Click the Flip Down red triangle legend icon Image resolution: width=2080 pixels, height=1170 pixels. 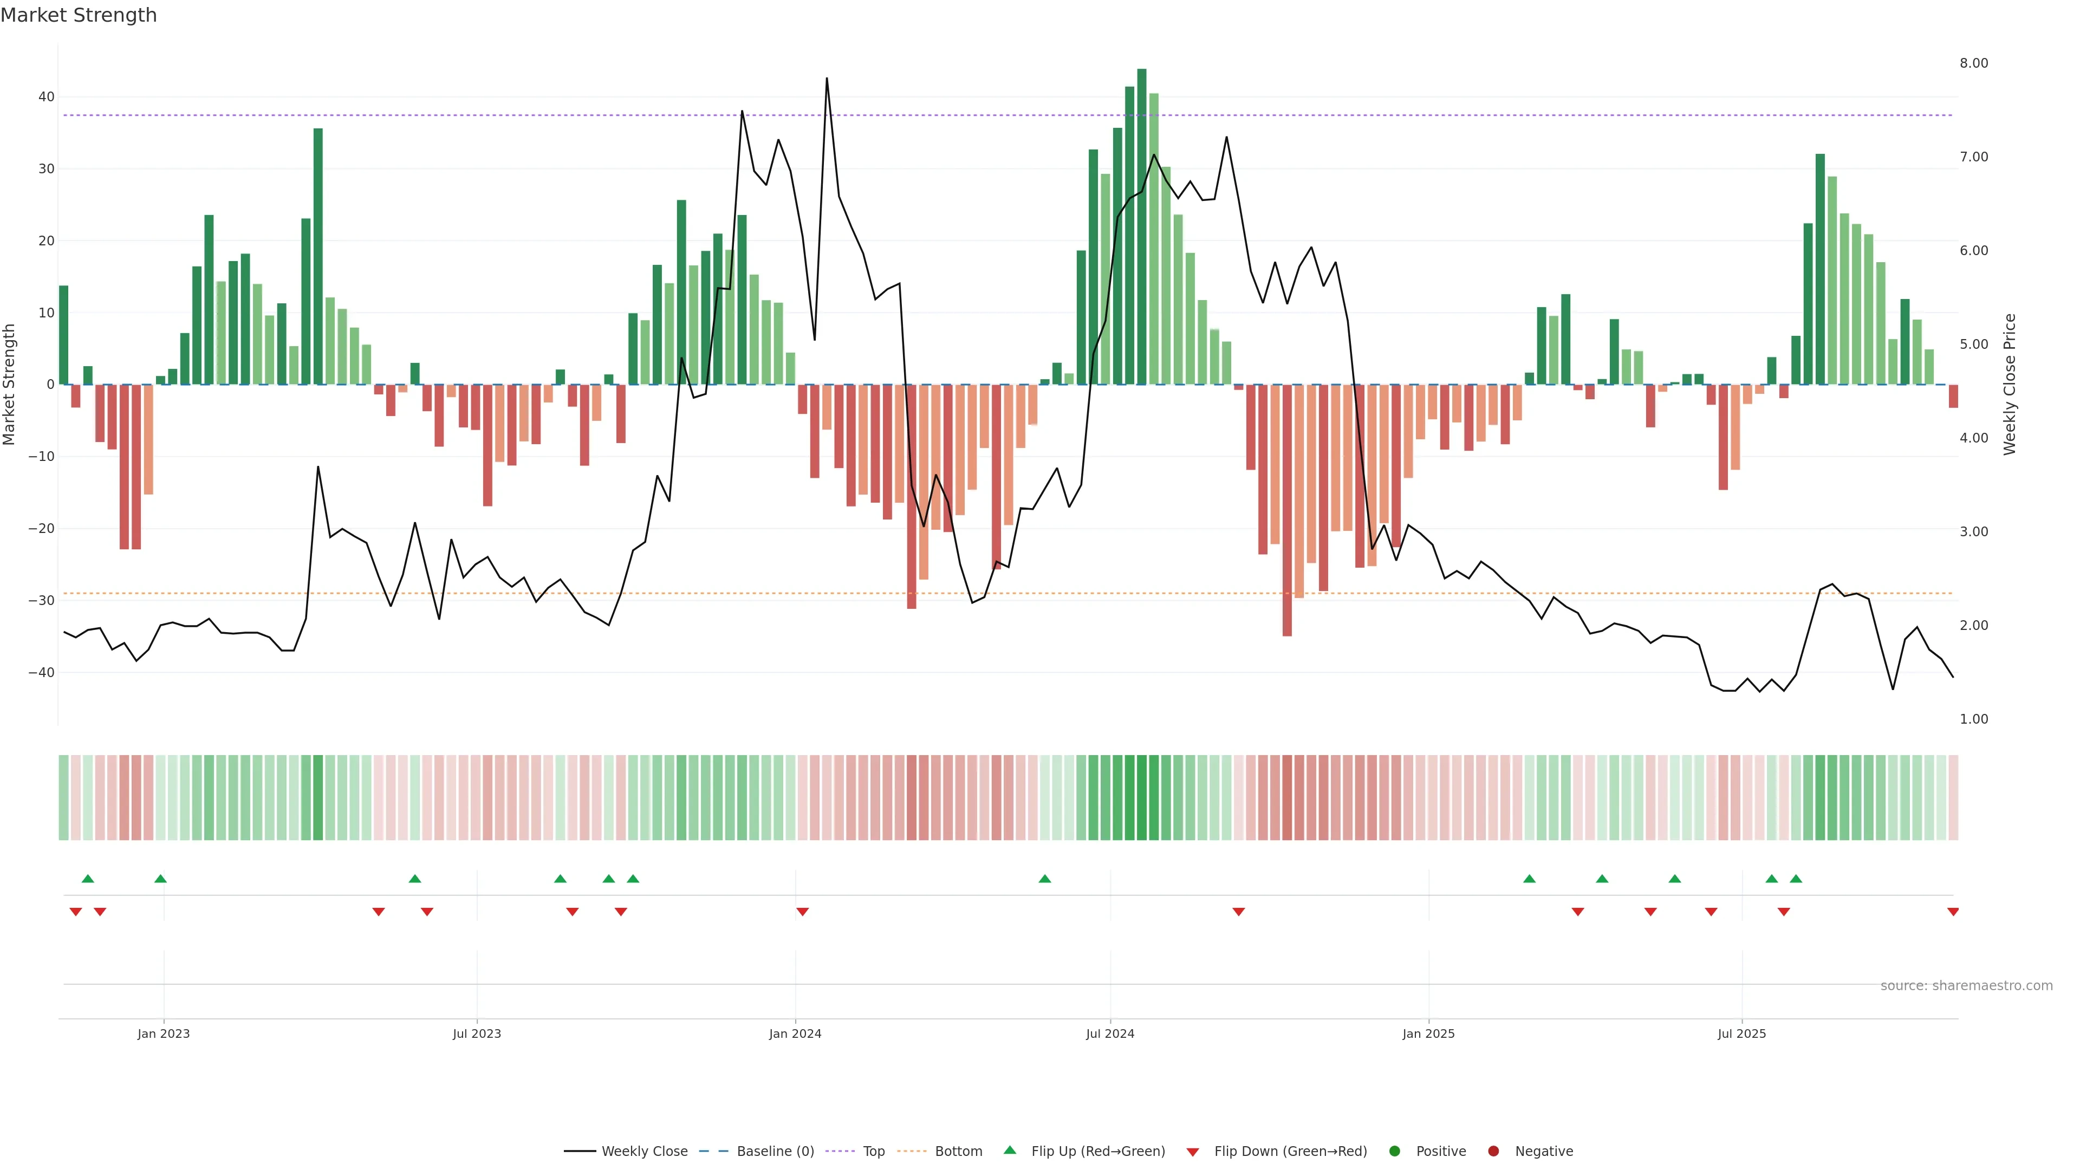pos(1193,1152)
